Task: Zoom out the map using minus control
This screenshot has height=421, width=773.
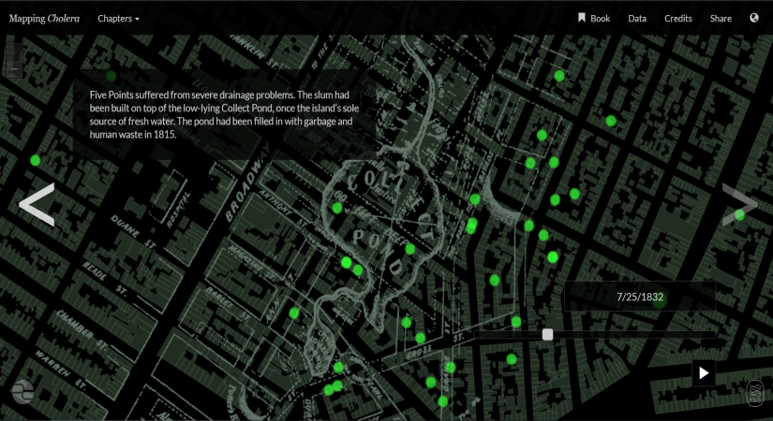Action: pyautogui.click(x=15, y=69)
